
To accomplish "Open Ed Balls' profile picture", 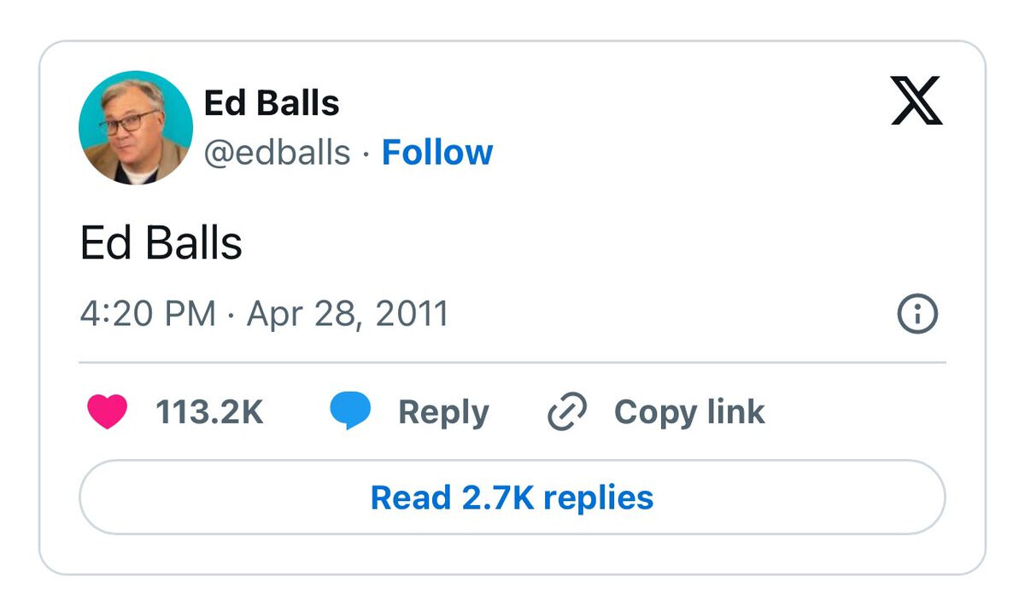I will [x=136, y=128].
